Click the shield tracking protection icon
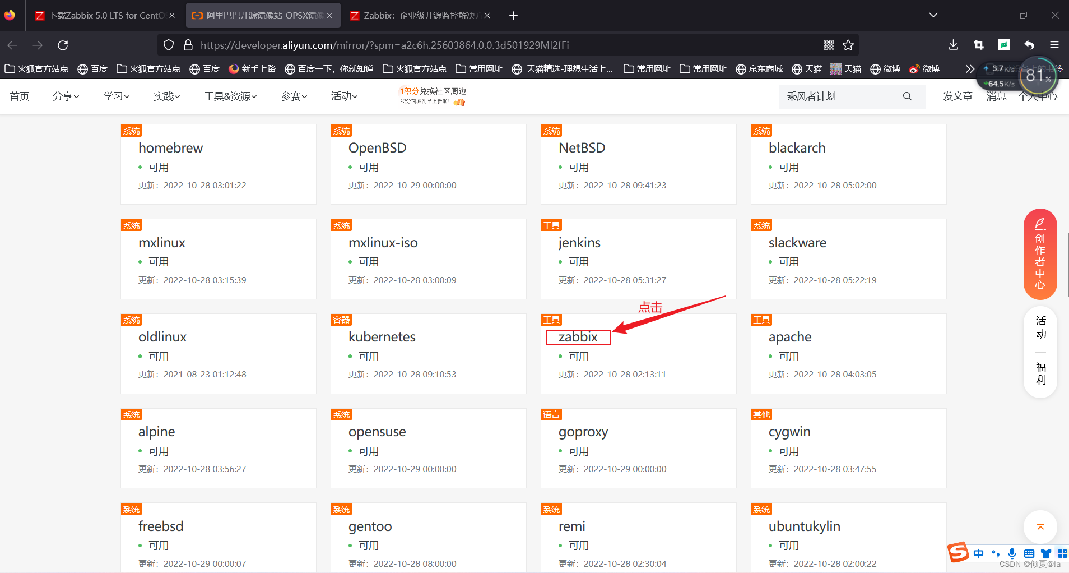The image size is (1069, 573). [x=169, y=45]
